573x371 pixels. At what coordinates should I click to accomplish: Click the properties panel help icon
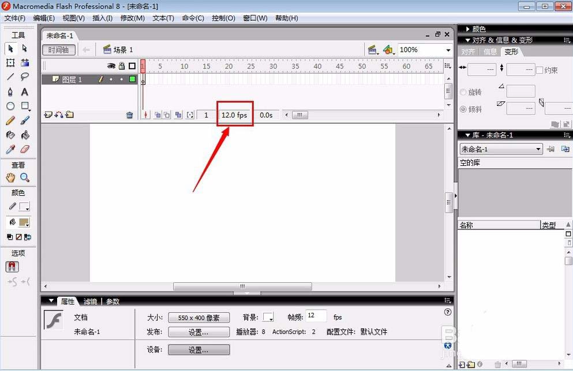coord(448,312)
